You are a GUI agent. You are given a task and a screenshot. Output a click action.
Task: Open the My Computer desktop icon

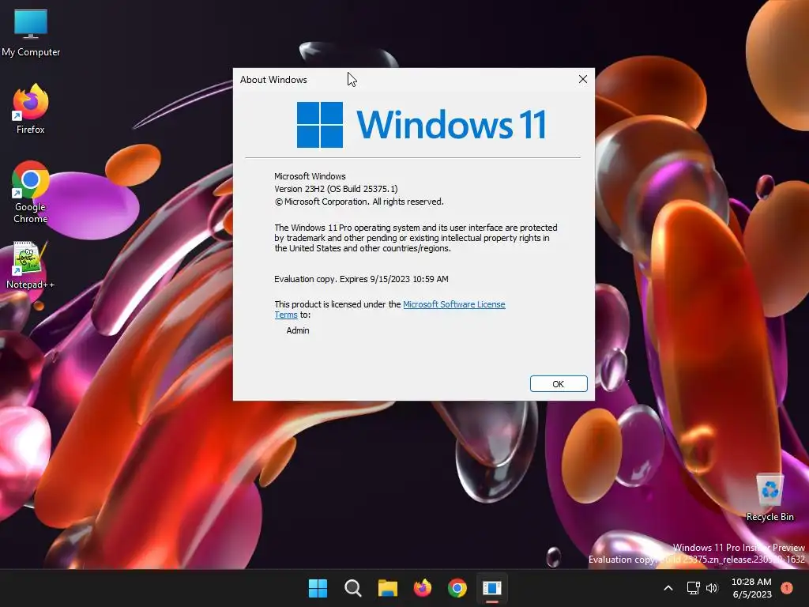pyautogui.click(x=31, y=32)
